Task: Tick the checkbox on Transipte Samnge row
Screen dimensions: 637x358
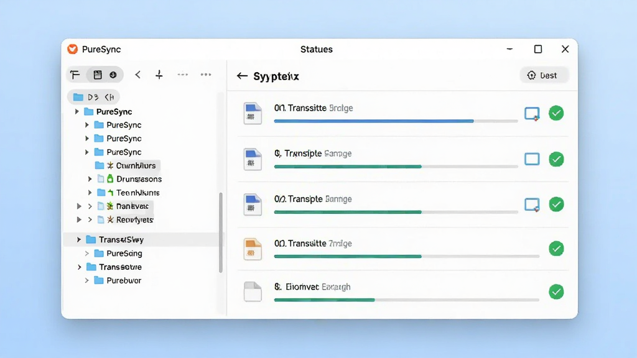Action: pos(532,159)
